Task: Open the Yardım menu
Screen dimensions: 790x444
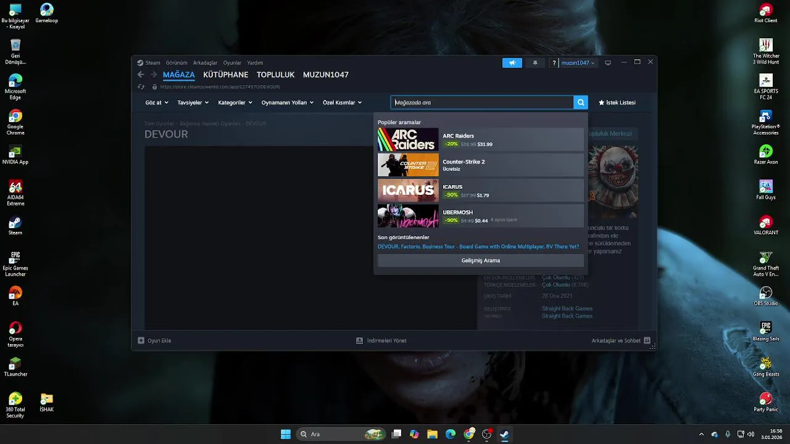Action: [x=255, y=63]
